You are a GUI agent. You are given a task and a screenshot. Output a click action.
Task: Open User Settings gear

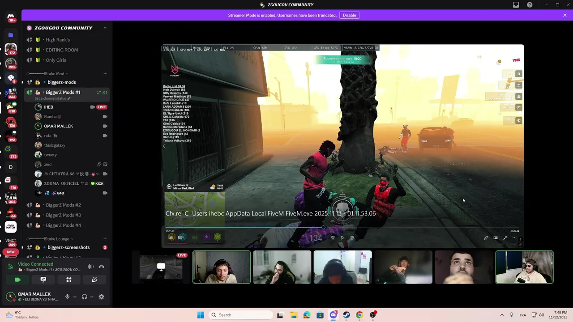102,297
